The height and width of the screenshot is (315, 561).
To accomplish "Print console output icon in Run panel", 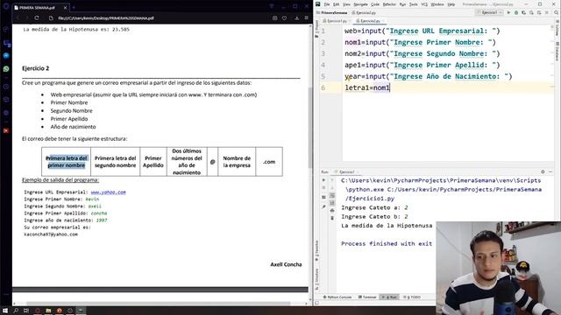I will click(x=332, y=211).
